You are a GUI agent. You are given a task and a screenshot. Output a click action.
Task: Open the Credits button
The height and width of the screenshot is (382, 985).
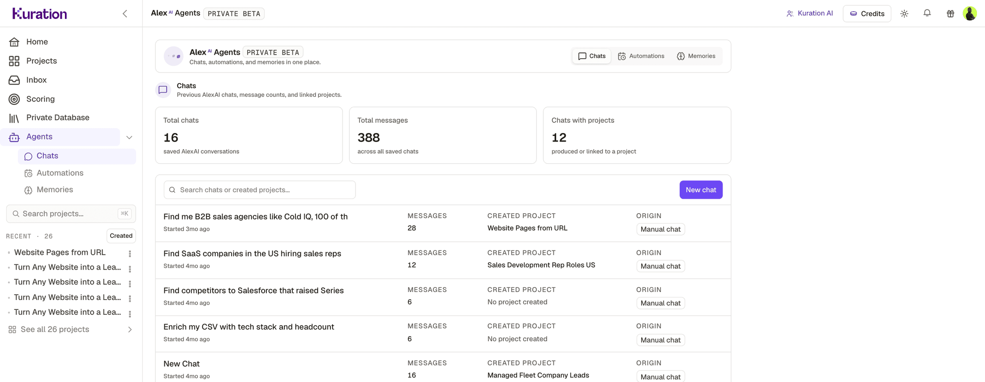tap(867, 13)
